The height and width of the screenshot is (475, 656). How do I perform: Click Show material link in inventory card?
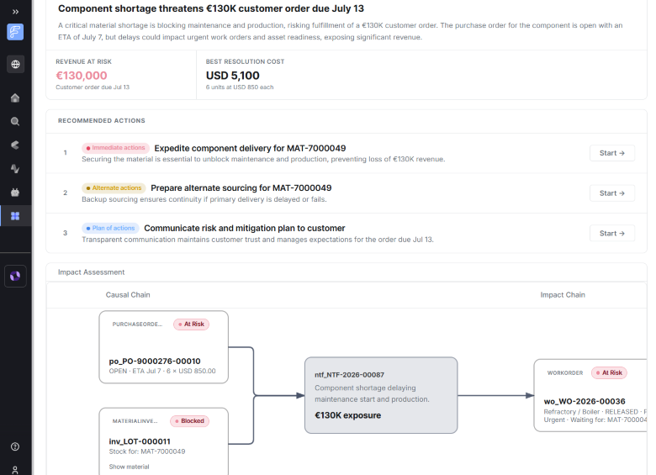coord(129,467)
